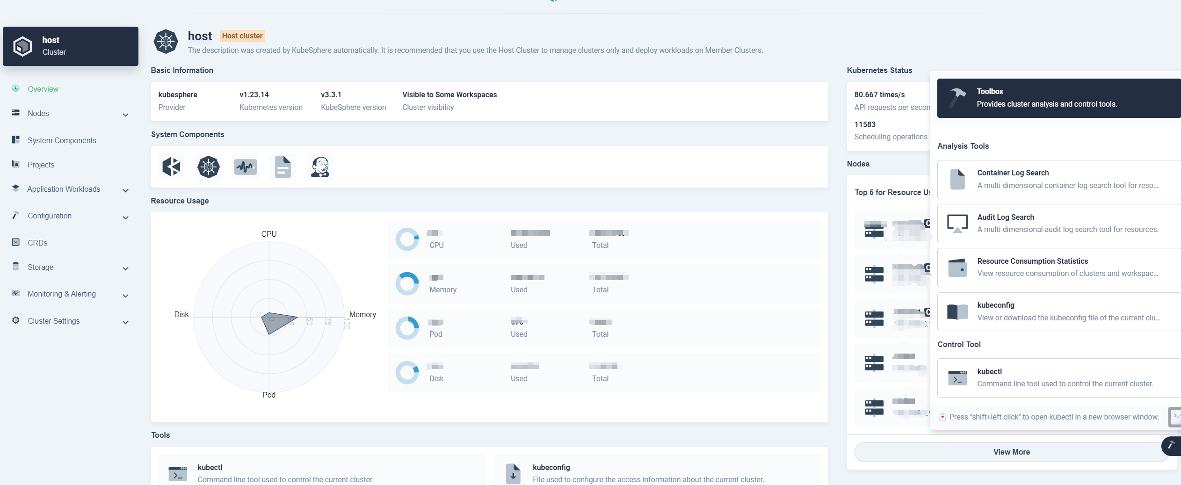Go to the Overview page
Viewport: 1181px width, 485px height.
(43, 89)
